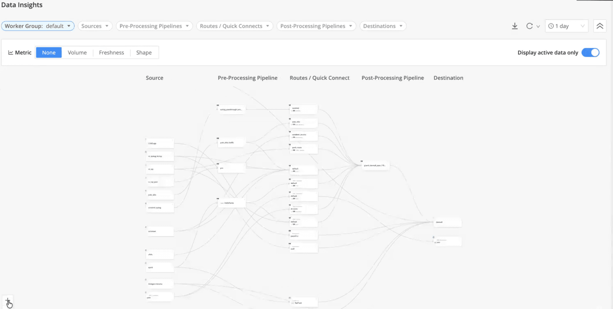Change the time range from 1 day

point(567,26)
